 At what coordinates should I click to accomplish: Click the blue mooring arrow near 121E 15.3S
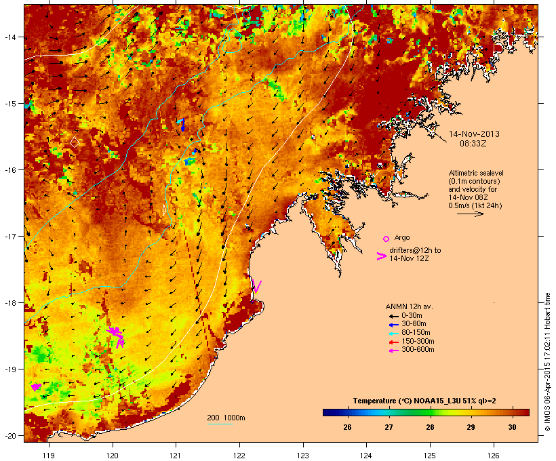(x=182, y=125)
